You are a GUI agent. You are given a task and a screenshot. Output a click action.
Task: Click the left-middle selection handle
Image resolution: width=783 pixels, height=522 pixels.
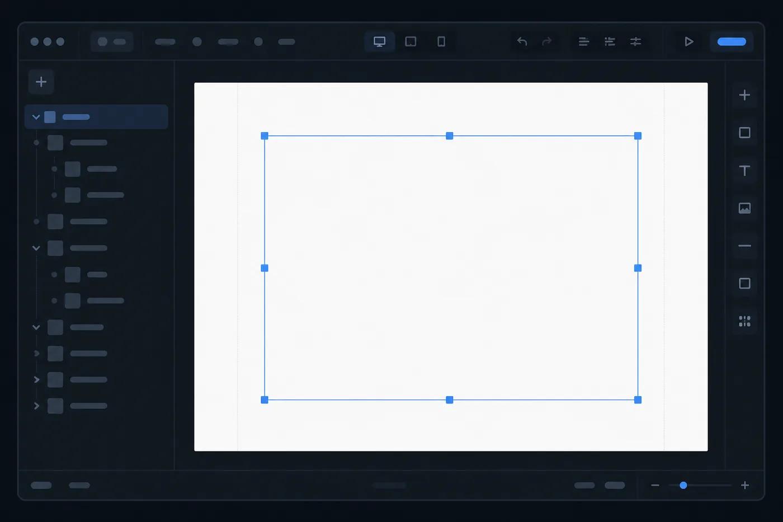(x=265, y=268)
